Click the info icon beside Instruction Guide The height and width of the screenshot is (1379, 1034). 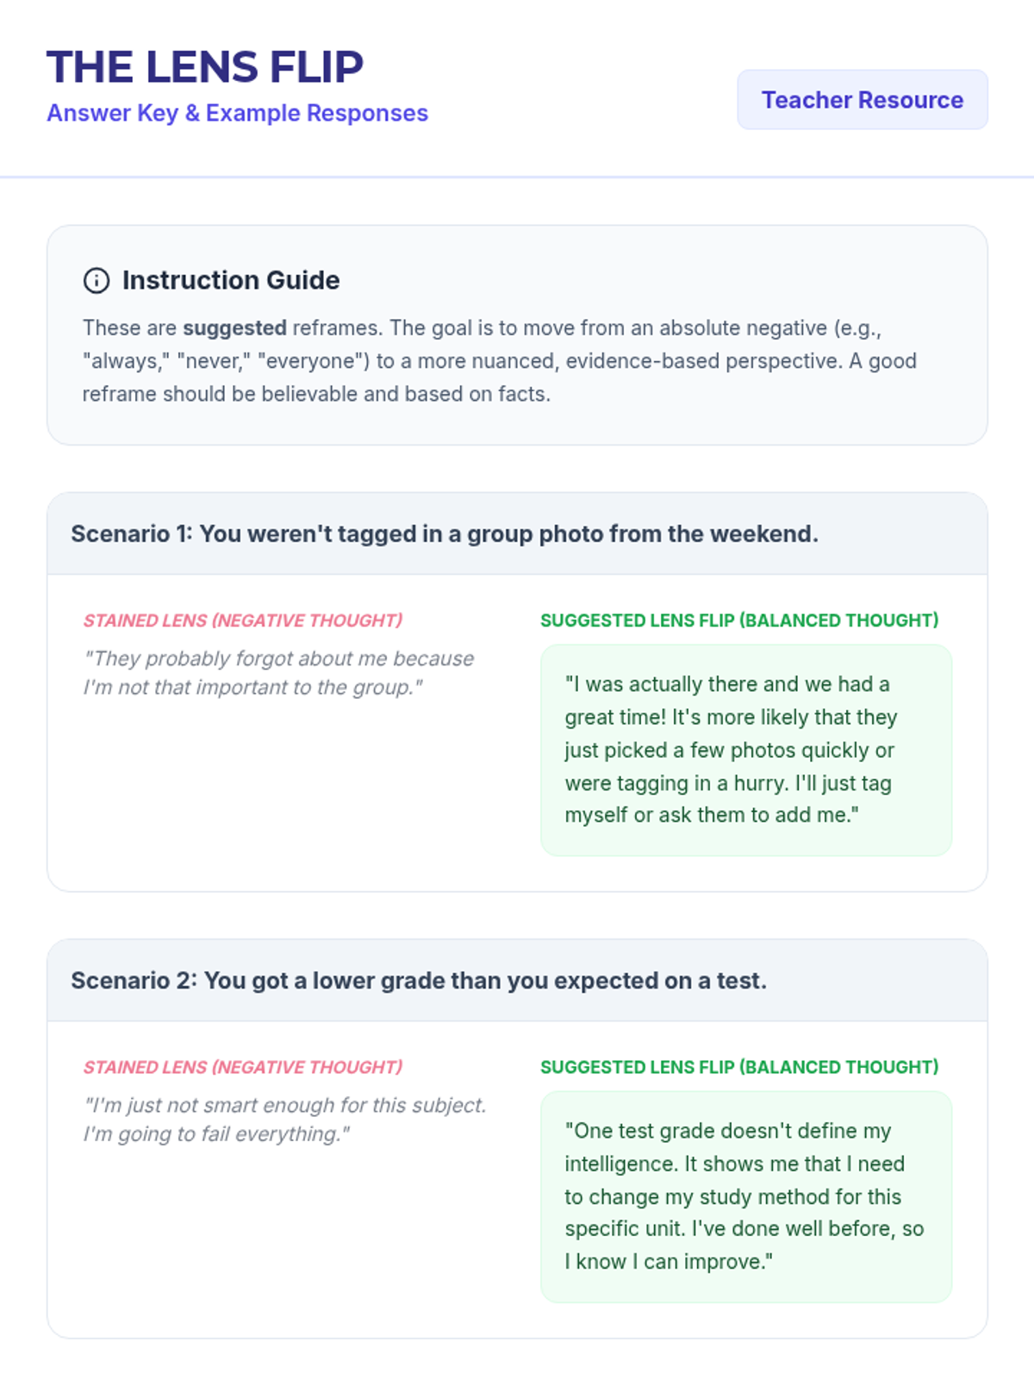point(96,280)
